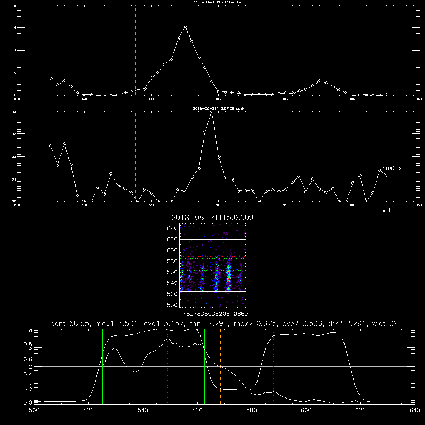Click the x-axis label 560 of the bottom plot
Viewport: 425px width, 425px height.
[197, 411]
